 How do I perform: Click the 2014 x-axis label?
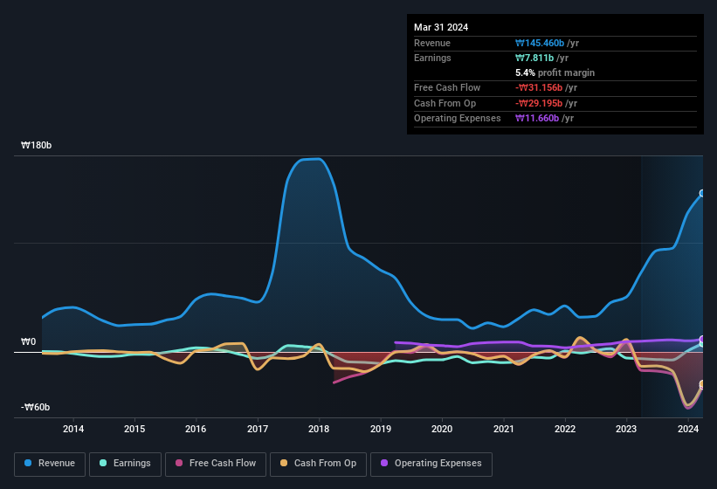pos(73,429)
